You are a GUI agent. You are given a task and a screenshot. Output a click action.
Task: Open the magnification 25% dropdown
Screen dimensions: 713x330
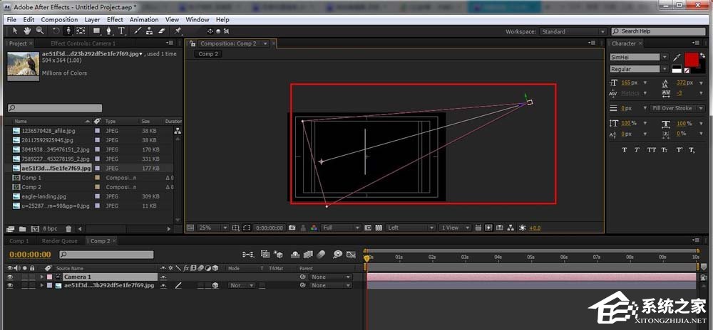pyautogui.click(x=213, y=228)
